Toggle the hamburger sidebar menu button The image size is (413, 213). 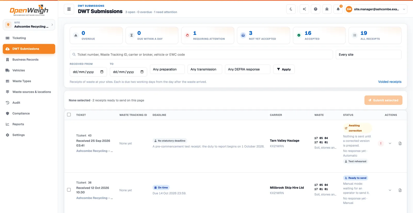coord(69,9)
